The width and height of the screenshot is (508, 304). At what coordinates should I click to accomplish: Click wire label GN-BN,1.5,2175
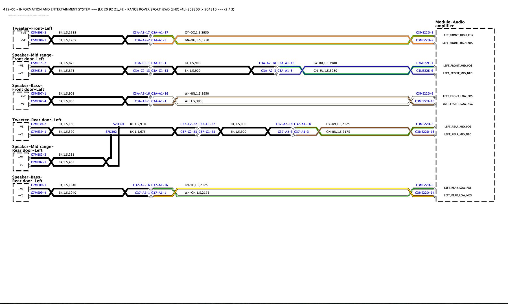pos(338,131)
